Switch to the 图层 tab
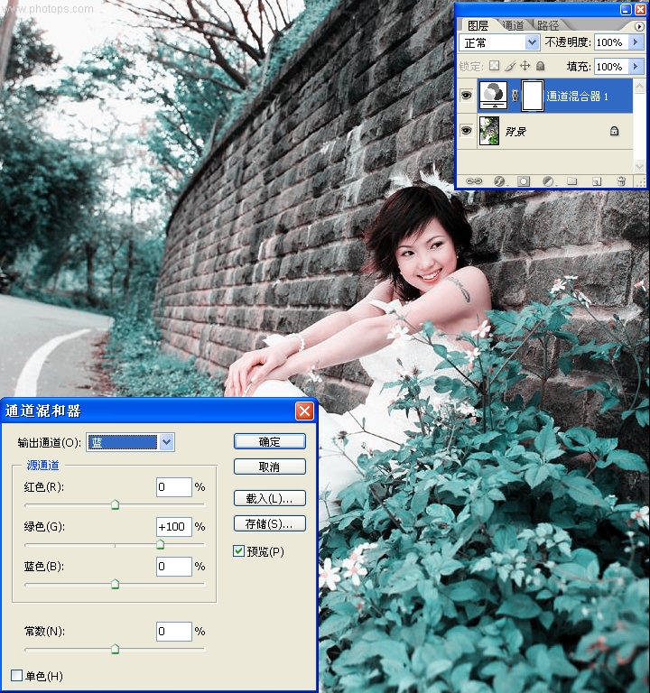The image size is (650, 693). pos(478,25)
